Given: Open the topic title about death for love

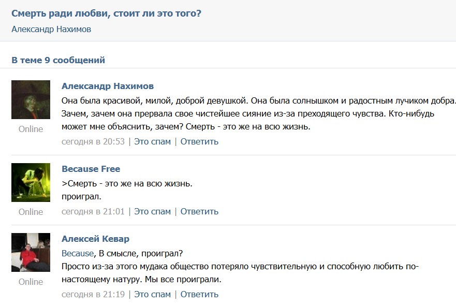Looking at the screenshot, I should 106,13.
